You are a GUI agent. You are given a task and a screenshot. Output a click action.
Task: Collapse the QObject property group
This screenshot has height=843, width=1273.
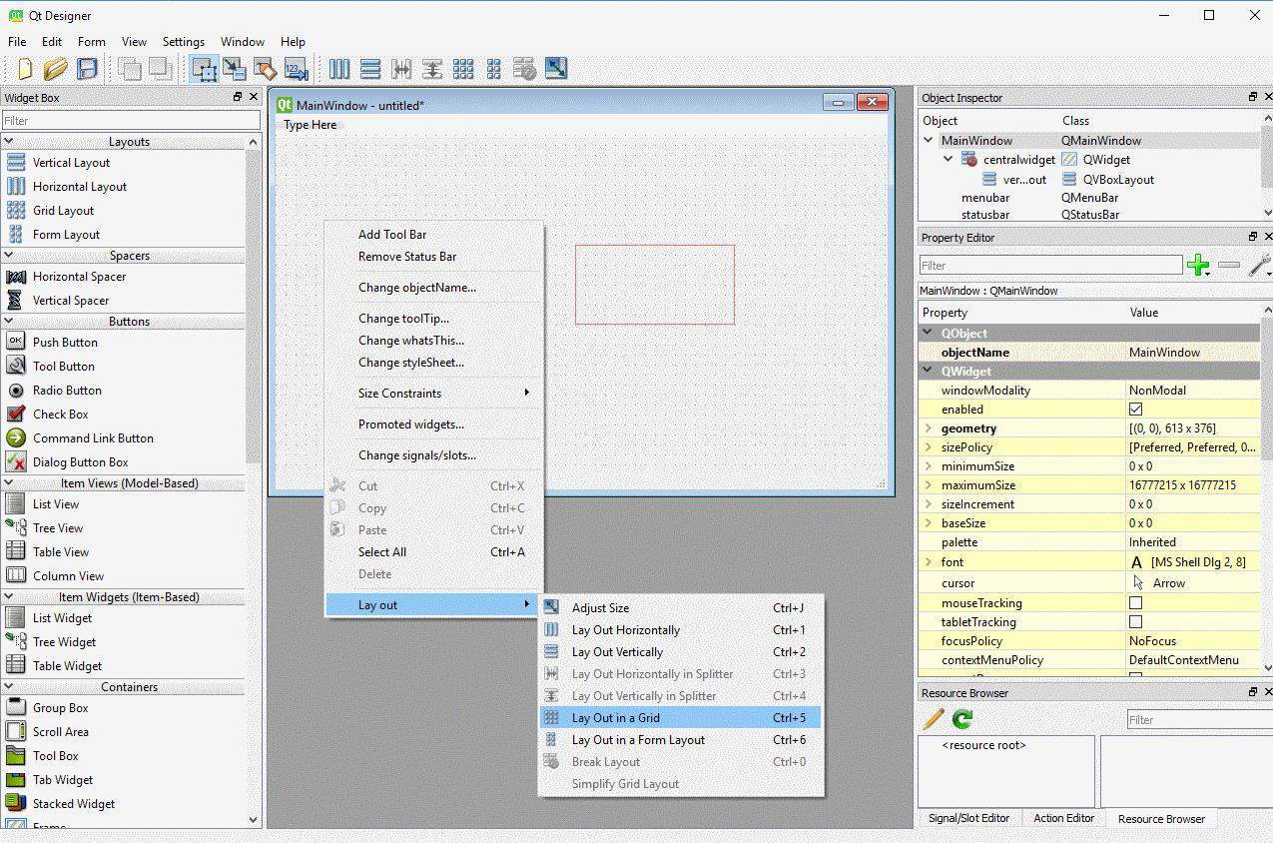pyautogui.click(x=929, y=334)
